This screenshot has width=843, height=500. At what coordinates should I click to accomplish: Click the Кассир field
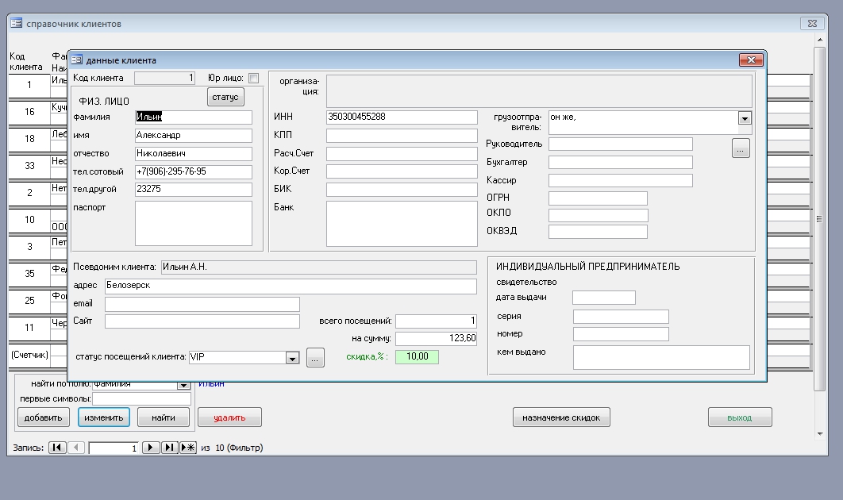[x=621, y=181]
